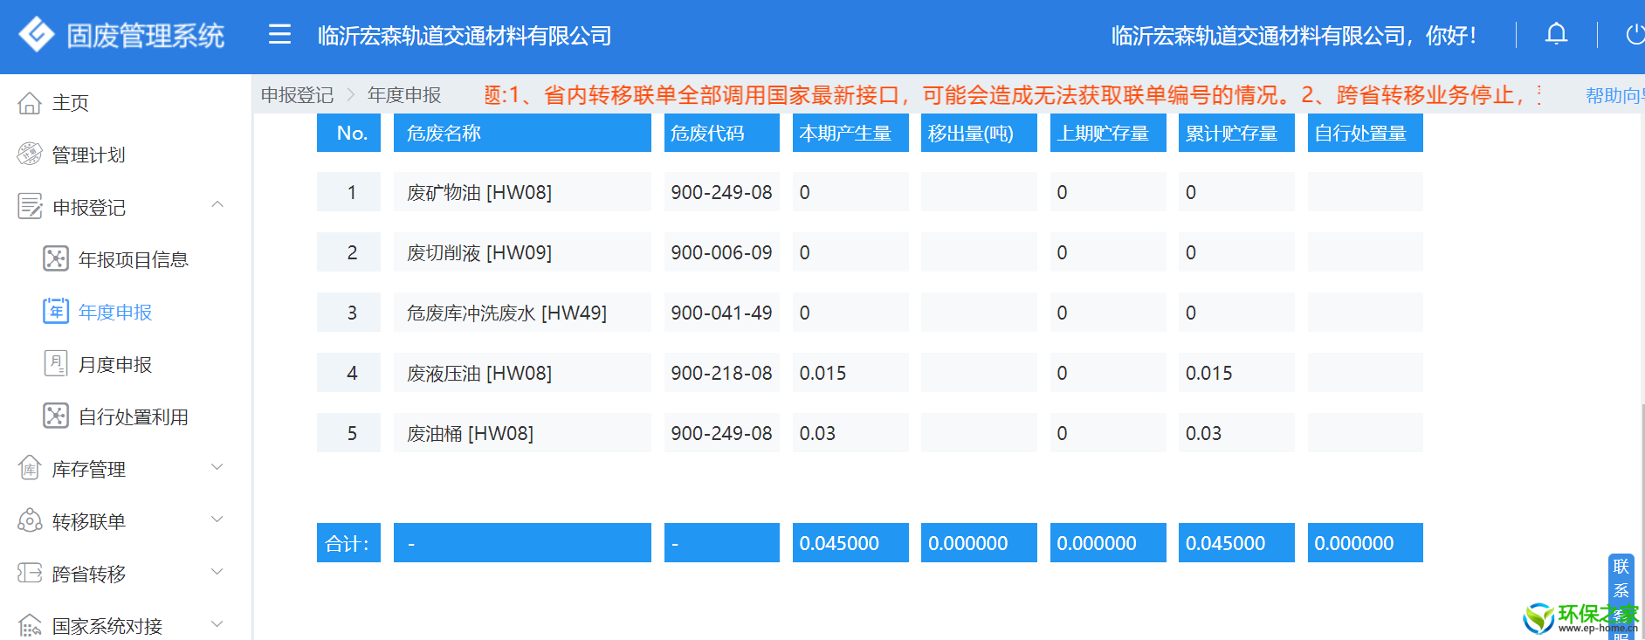Screen dimensions: 1645x640
Task: Click the power logout icon
Action: (1634, 35)
